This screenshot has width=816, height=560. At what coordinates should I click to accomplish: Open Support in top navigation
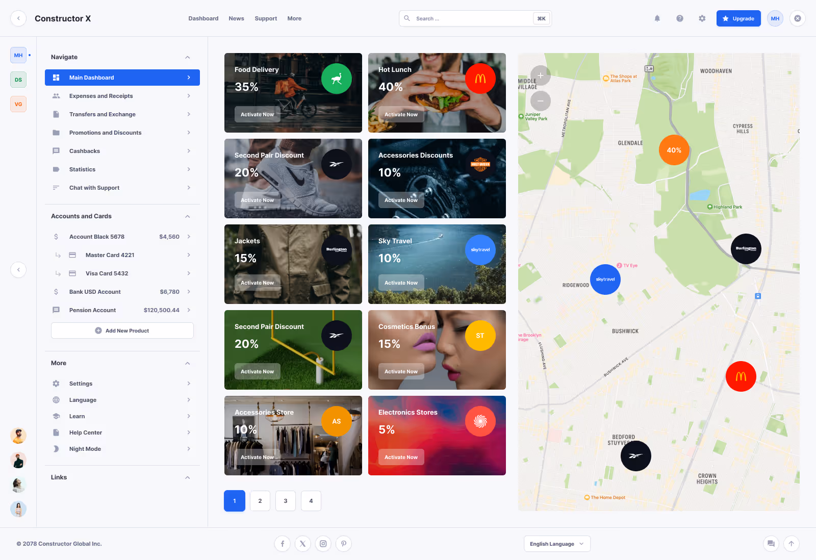tap(266, 18)
